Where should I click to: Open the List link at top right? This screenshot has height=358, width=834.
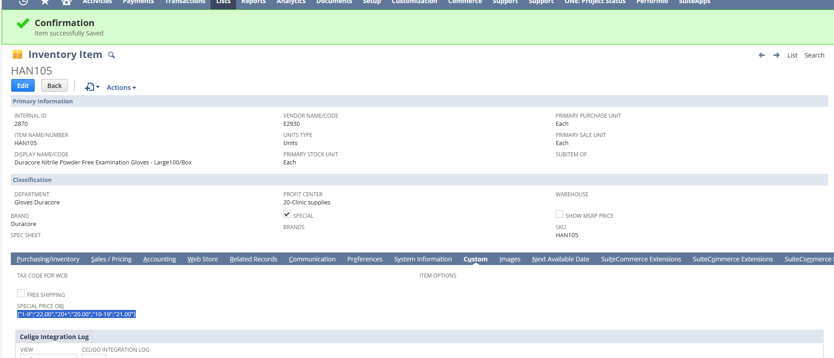coord(792,55)
